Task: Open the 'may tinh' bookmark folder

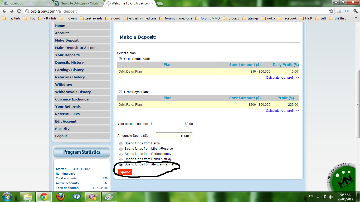Action: point(11,18)
